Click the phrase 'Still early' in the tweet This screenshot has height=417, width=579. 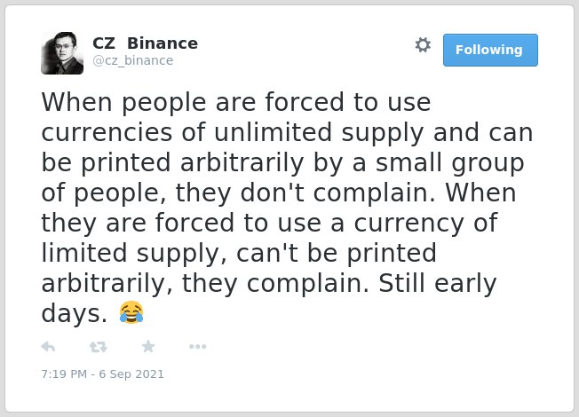pos(438,283)
